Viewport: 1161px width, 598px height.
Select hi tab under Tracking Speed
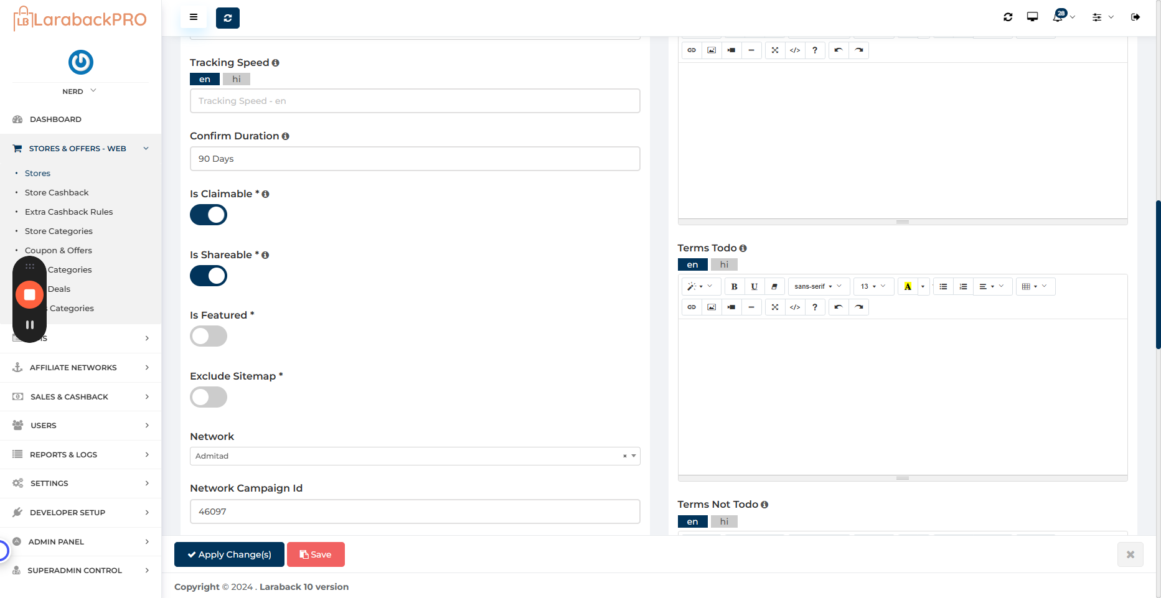[237, 79]
